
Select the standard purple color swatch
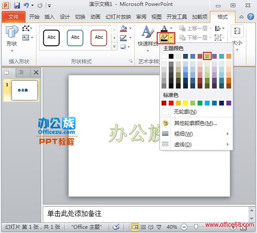[229, 103]
